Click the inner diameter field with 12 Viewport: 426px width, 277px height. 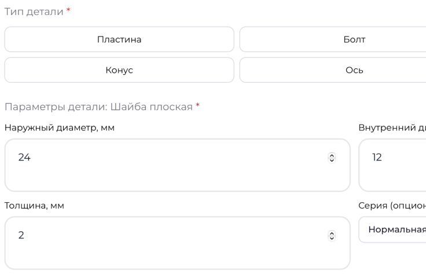pyautogui.click(x=399, y=165)
